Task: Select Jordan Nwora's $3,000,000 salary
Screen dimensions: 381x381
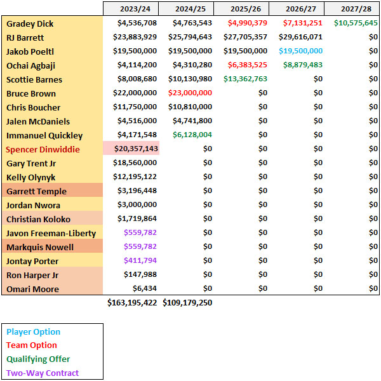Action: click(x=137, y=204)
